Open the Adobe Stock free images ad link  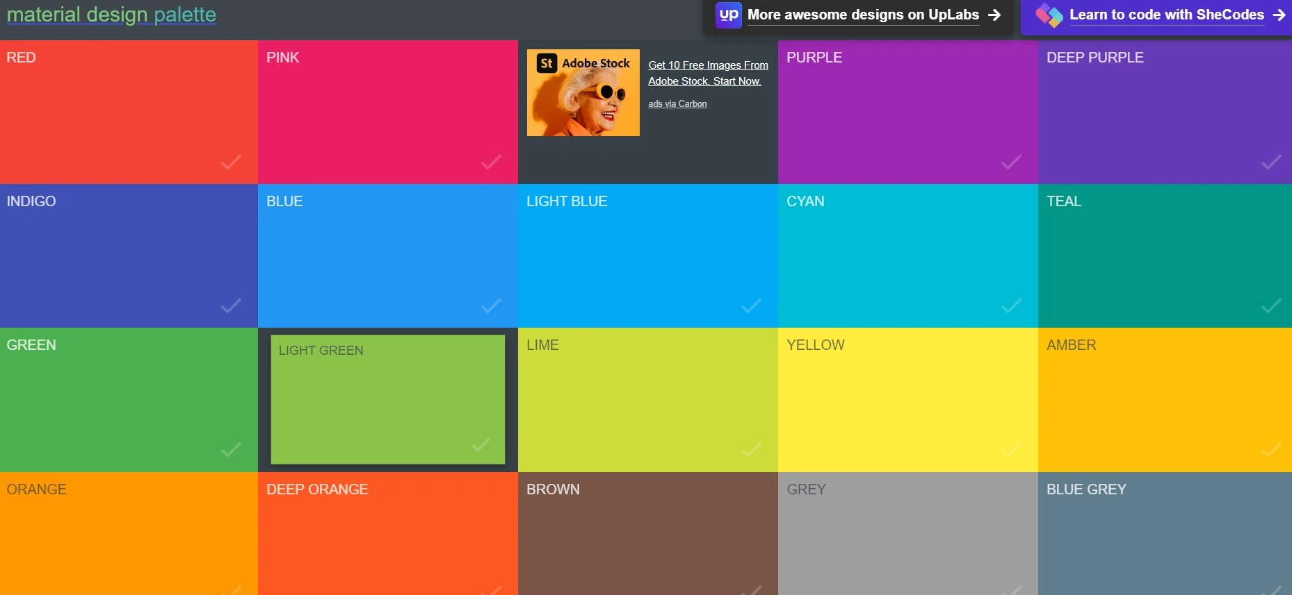[708, 73]
